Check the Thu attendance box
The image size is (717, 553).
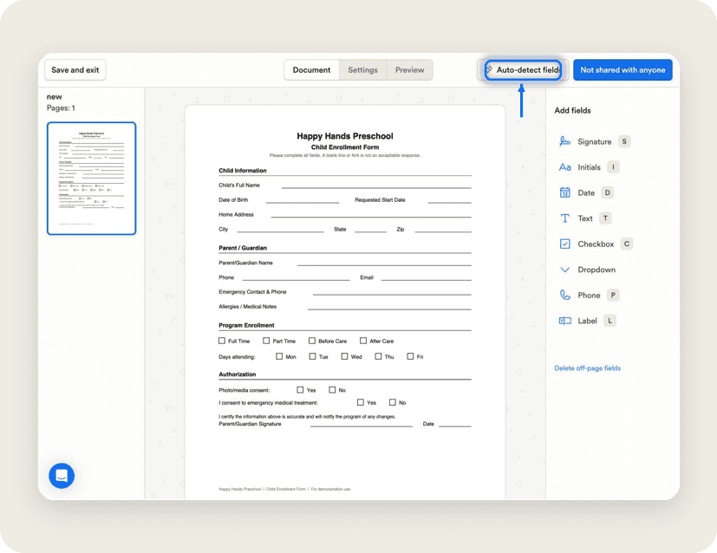tap(378, 356)
